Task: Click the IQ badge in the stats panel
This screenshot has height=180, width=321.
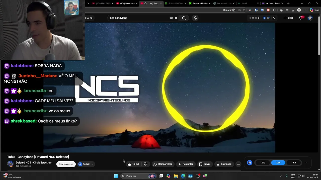Action: pos(250,163)
